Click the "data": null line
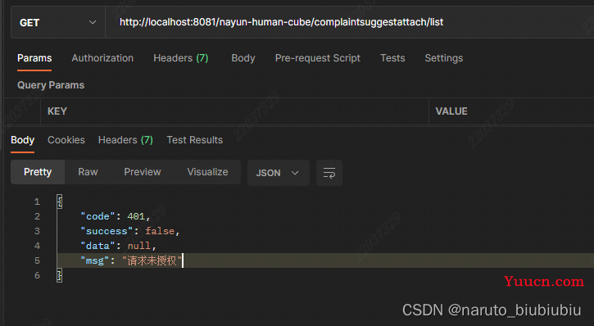Screen dimensions: 594x326 (118, 246)
